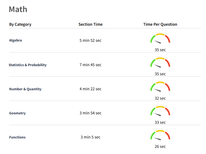Viewport: 206px width, 154px height.
Task: Open the Functions category link
Action: point(17,137)
